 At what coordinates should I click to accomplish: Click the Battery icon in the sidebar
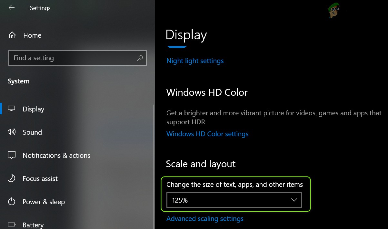pos(12,224)
